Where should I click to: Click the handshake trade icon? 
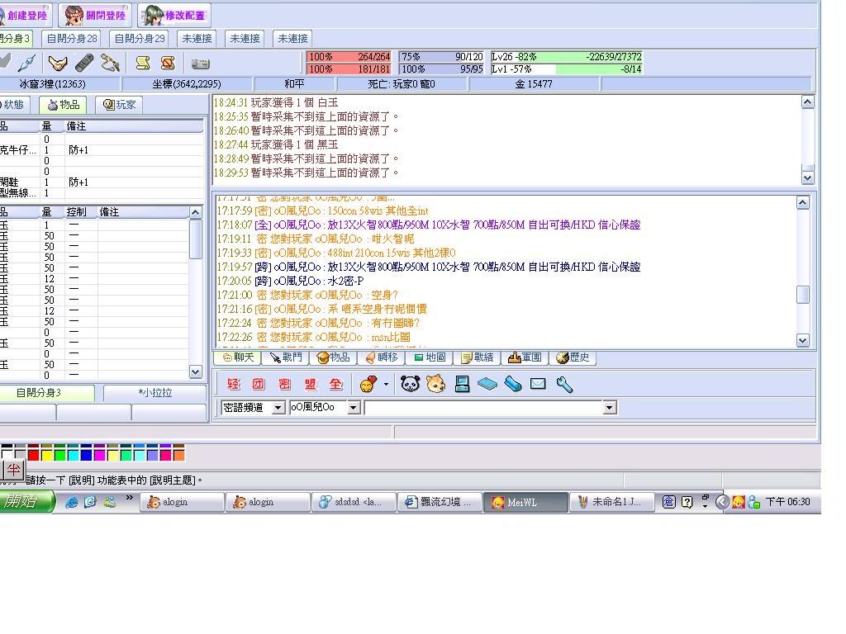57,63
